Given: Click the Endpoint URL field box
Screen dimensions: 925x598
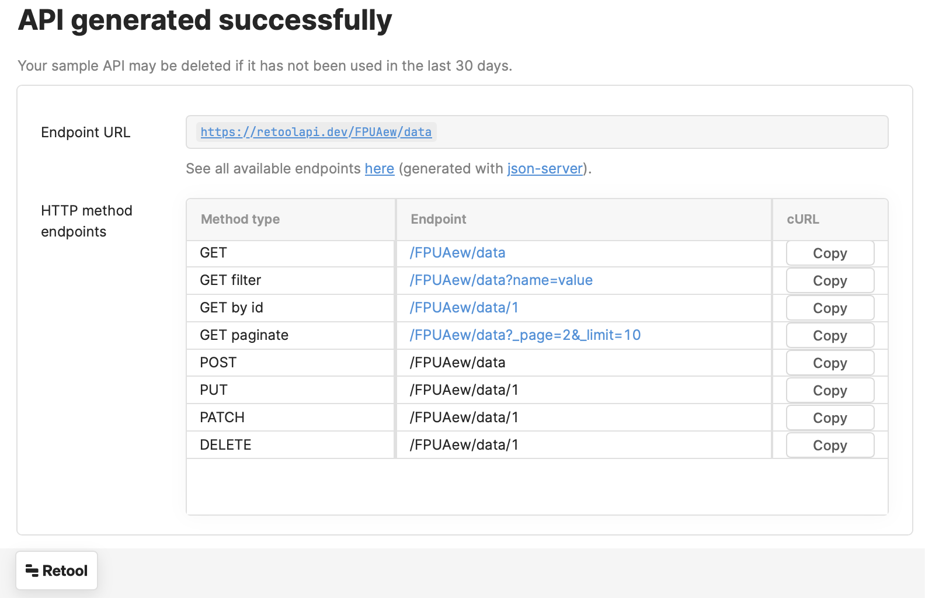Looking at the screenshot, I should (x=642, y=132).
